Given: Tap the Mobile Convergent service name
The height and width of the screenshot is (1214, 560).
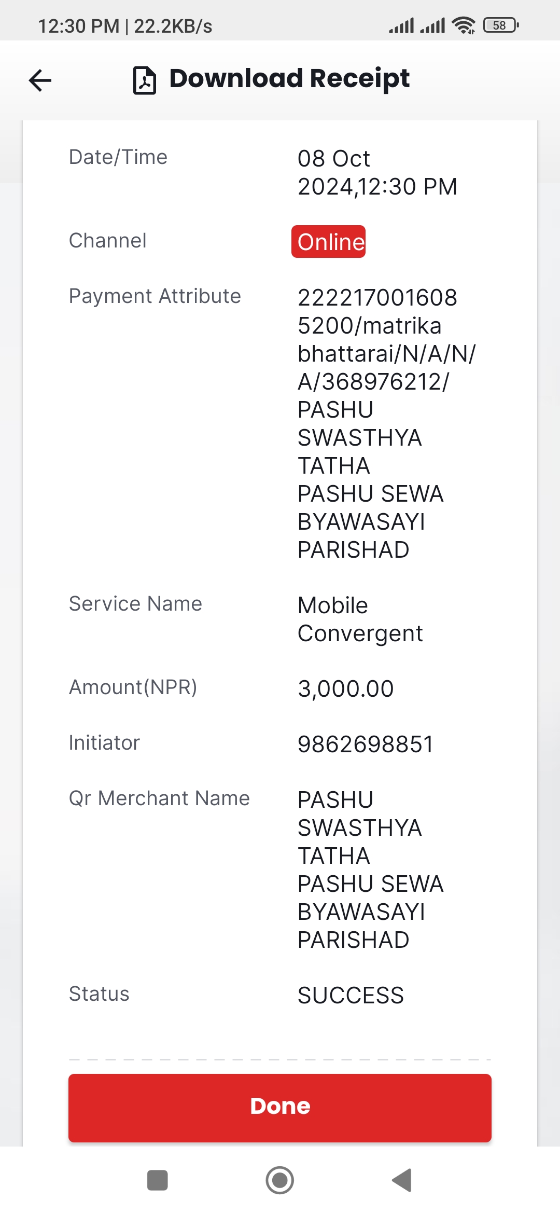Looking at the screenshot, I should [x=360, y=619].
